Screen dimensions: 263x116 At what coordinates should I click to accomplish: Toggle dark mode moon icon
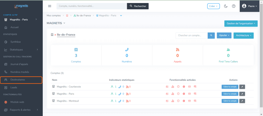[226, 6]
